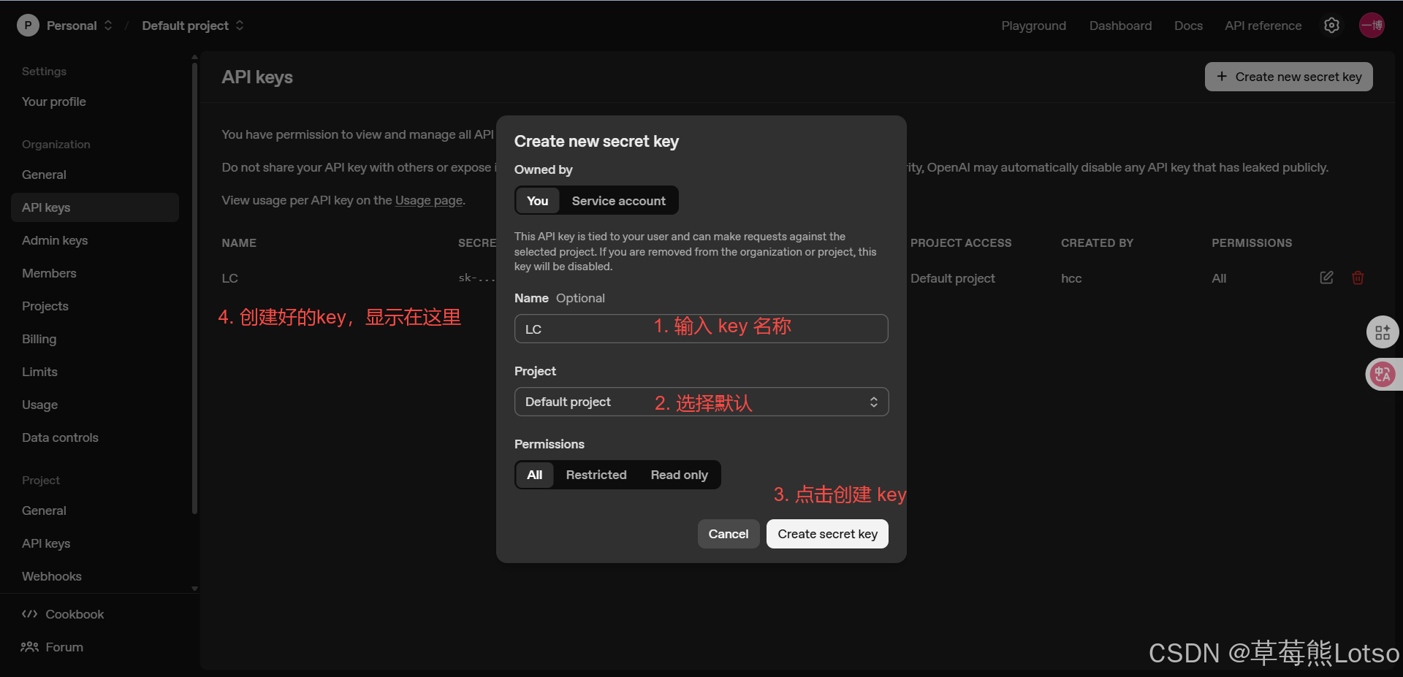Click the CREATED BY column header

pos(1097,243)
